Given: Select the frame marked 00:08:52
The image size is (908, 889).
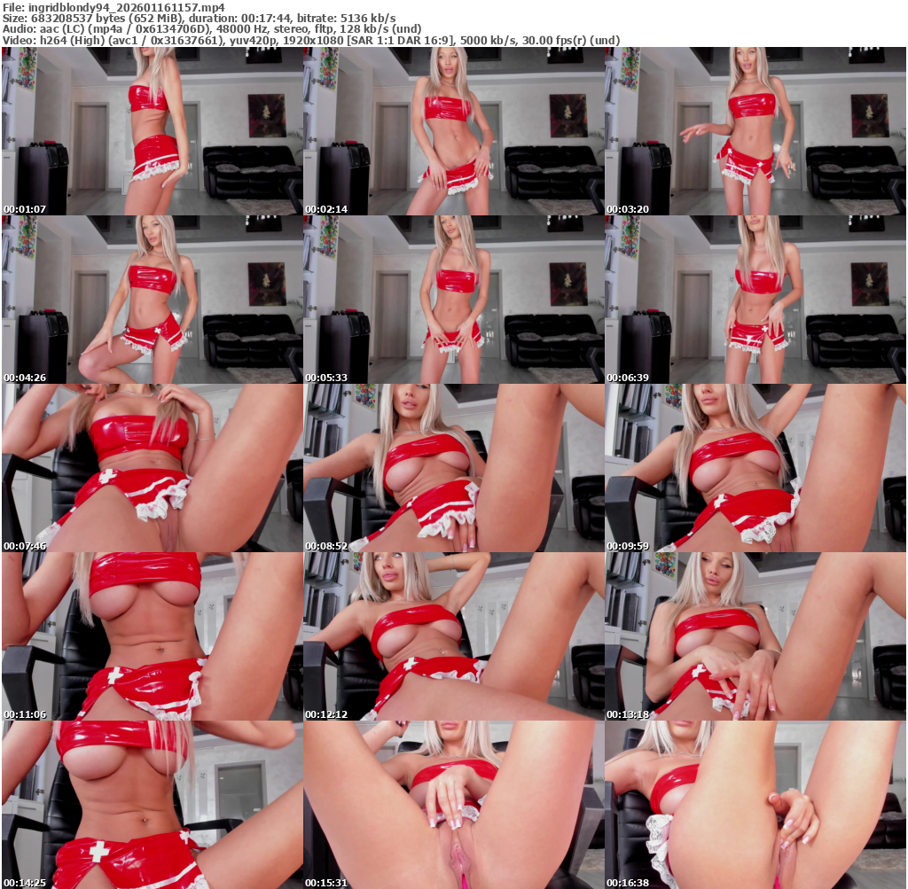Looking at the screenshot, I should [453, 468].
